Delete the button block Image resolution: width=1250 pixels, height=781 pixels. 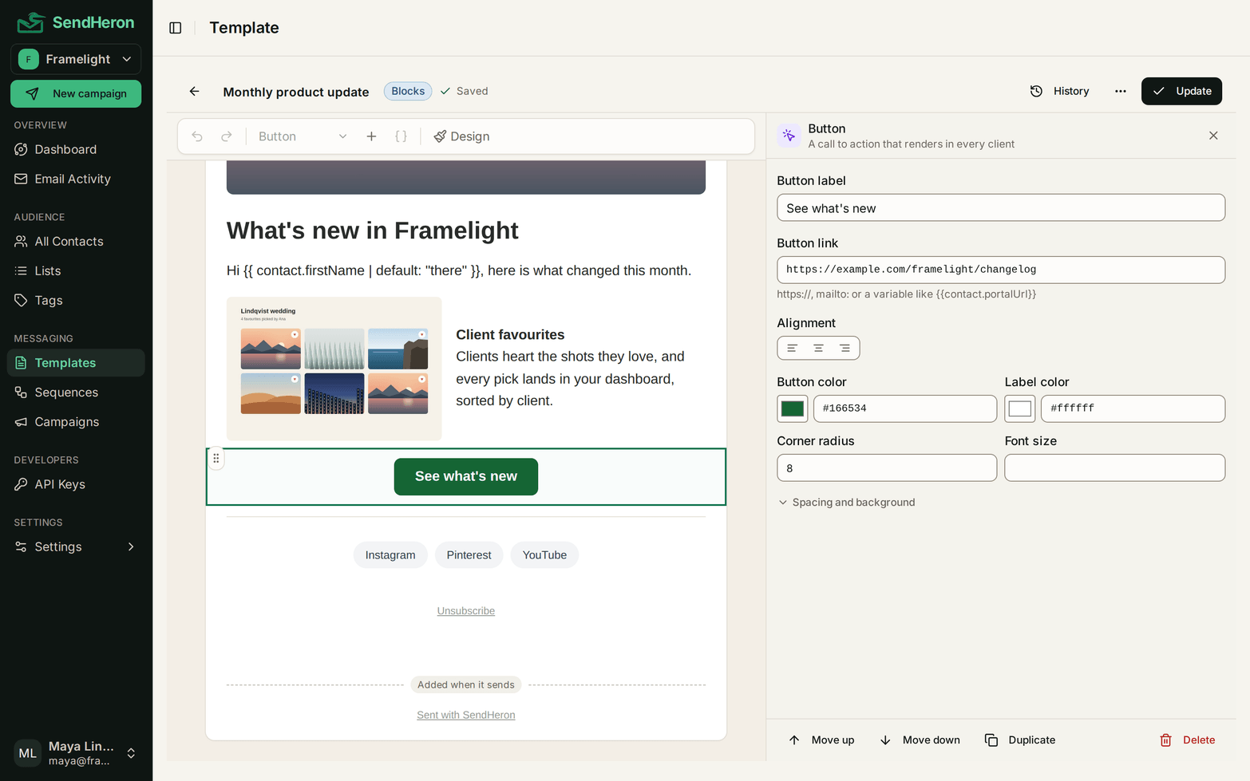(1188, 740)
